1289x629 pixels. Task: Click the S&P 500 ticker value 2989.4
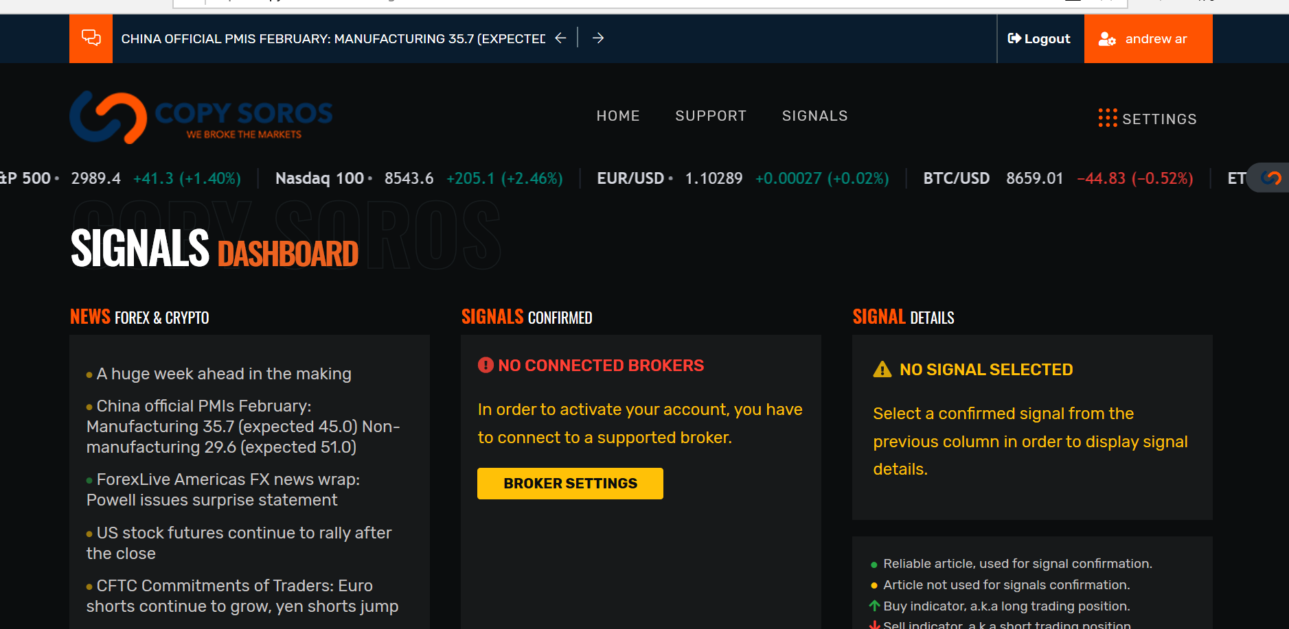(x=96, y=178)
